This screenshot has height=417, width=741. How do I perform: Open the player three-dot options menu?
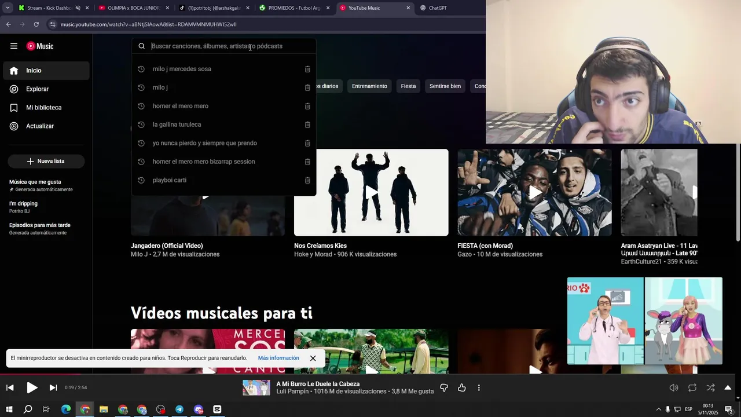[479, 387]
